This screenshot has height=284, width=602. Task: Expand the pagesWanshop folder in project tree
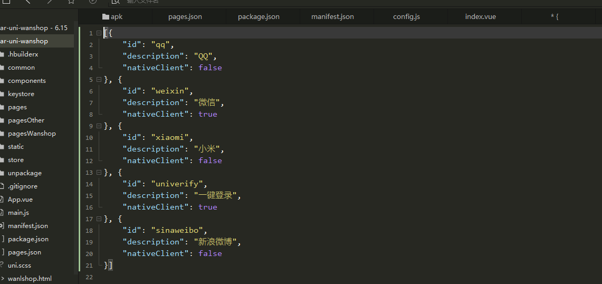[x=32, y=134]
